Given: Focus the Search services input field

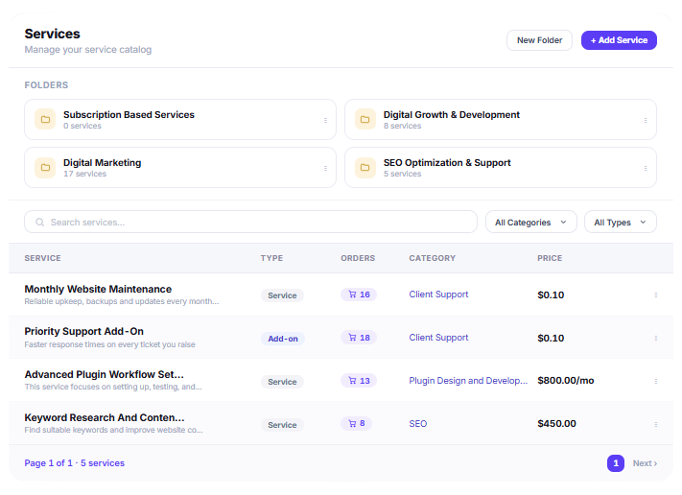Looking at the screenshot, I should [x=250, y=223].
